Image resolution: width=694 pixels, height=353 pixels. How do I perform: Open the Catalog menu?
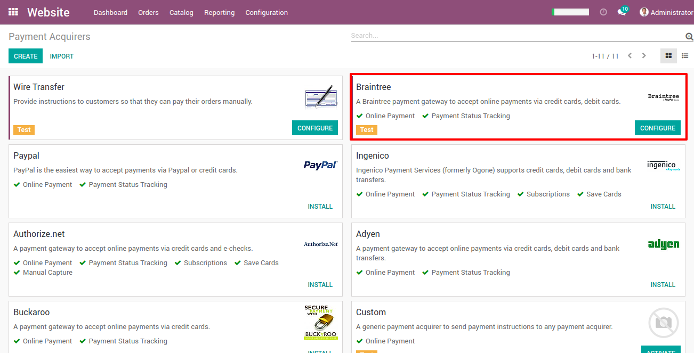(x=181, y=12)
